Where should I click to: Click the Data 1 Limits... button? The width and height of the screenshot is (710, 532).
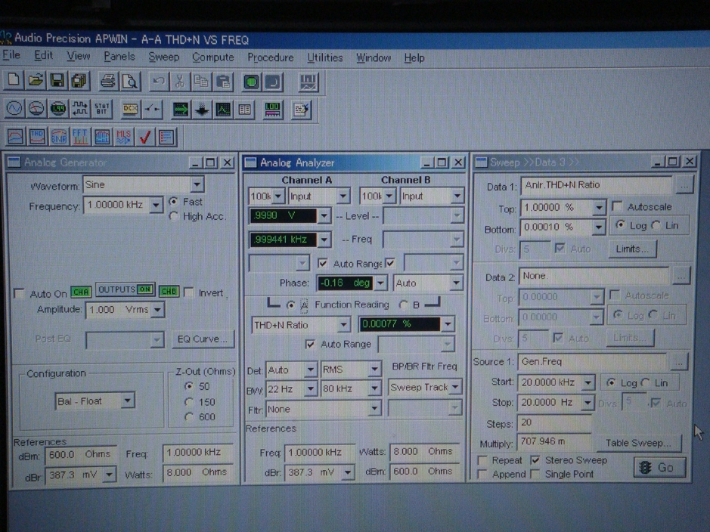(633, 249)
